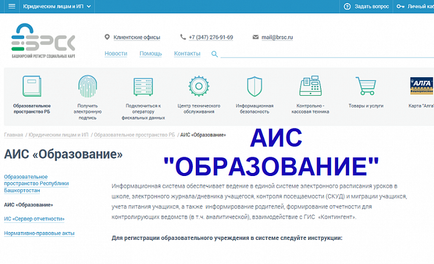Viewport: 434px width, 264px height.
Task: Open the Новости menu item
Action: coord(116,54)
